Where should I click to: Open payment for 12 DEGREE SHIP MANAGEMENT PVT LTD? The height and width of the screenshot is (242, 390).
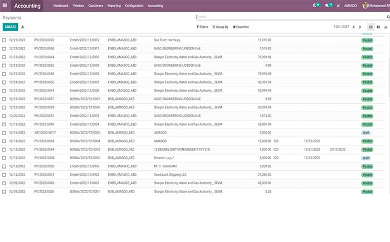(x=182, y=150)
